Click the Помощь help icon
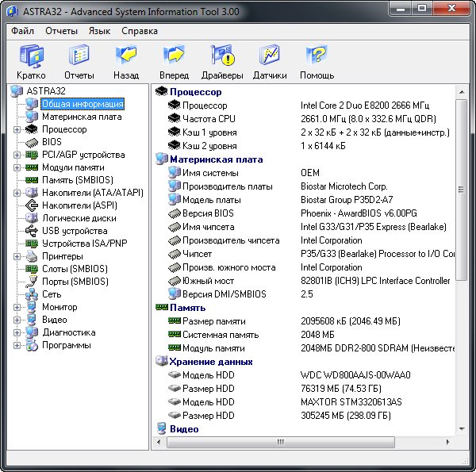Image resolution: width=476 pixels, height=472 pixels. point(317,56)
